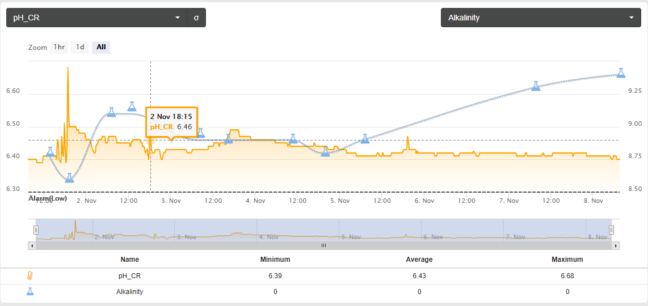The width and height of the screenshot is (648, 306).
Task: Click the pH_CR average value 6.43
Action: (419, 277)
